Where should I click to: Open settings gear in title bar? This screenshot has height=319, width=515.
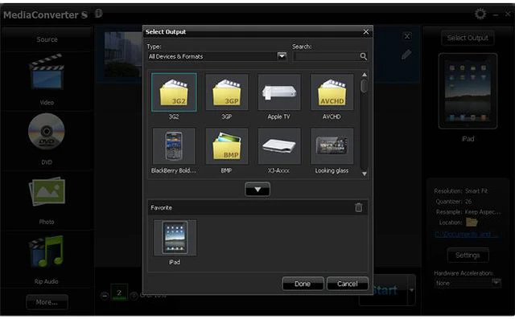tap(480, 14)
